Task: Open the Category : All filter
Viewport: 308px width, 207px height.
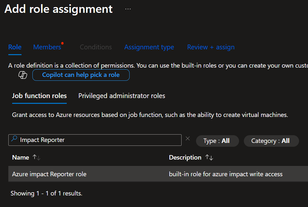Action: tap(271, 141)
